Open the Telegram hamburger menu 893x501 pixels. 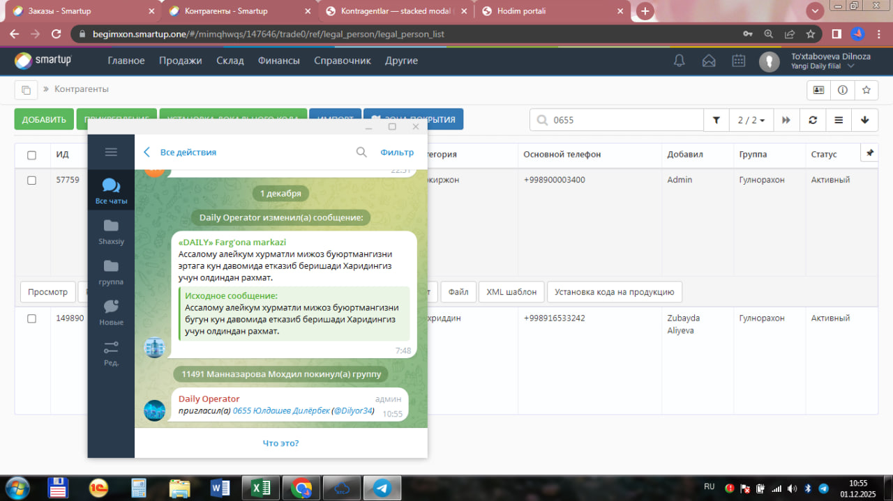[111, 152]
